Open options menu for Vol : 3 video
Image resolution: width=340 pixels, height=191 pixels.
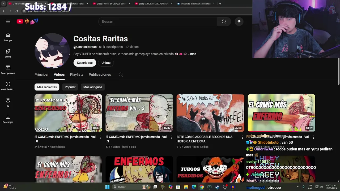click(171, 137)
